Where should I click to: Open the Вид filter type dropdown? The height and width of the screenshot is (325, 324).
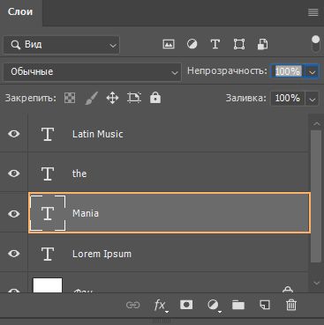point(62,45)
